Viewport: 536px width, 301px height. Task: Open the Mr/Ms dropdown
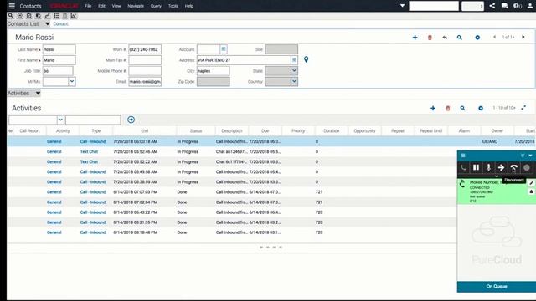[x=72, y=82]
